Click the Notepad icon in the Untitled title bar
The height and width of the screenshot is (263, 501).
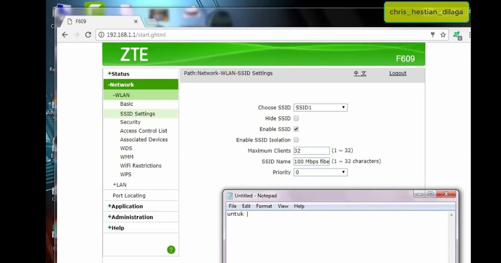tap(230, 195)
